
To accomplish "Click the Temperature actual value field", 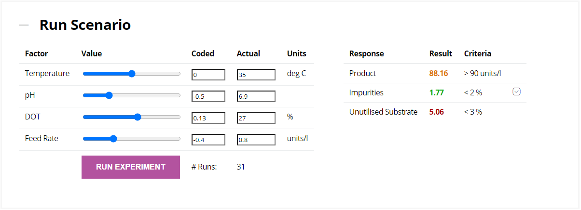I will tap(256, 75).
